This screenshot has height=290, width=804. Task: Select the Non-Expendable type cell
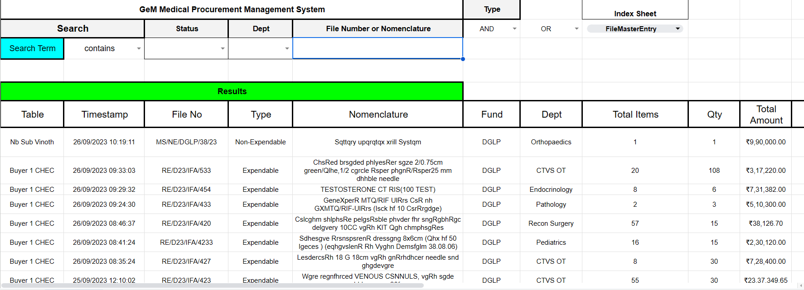[x=261, y=142]
